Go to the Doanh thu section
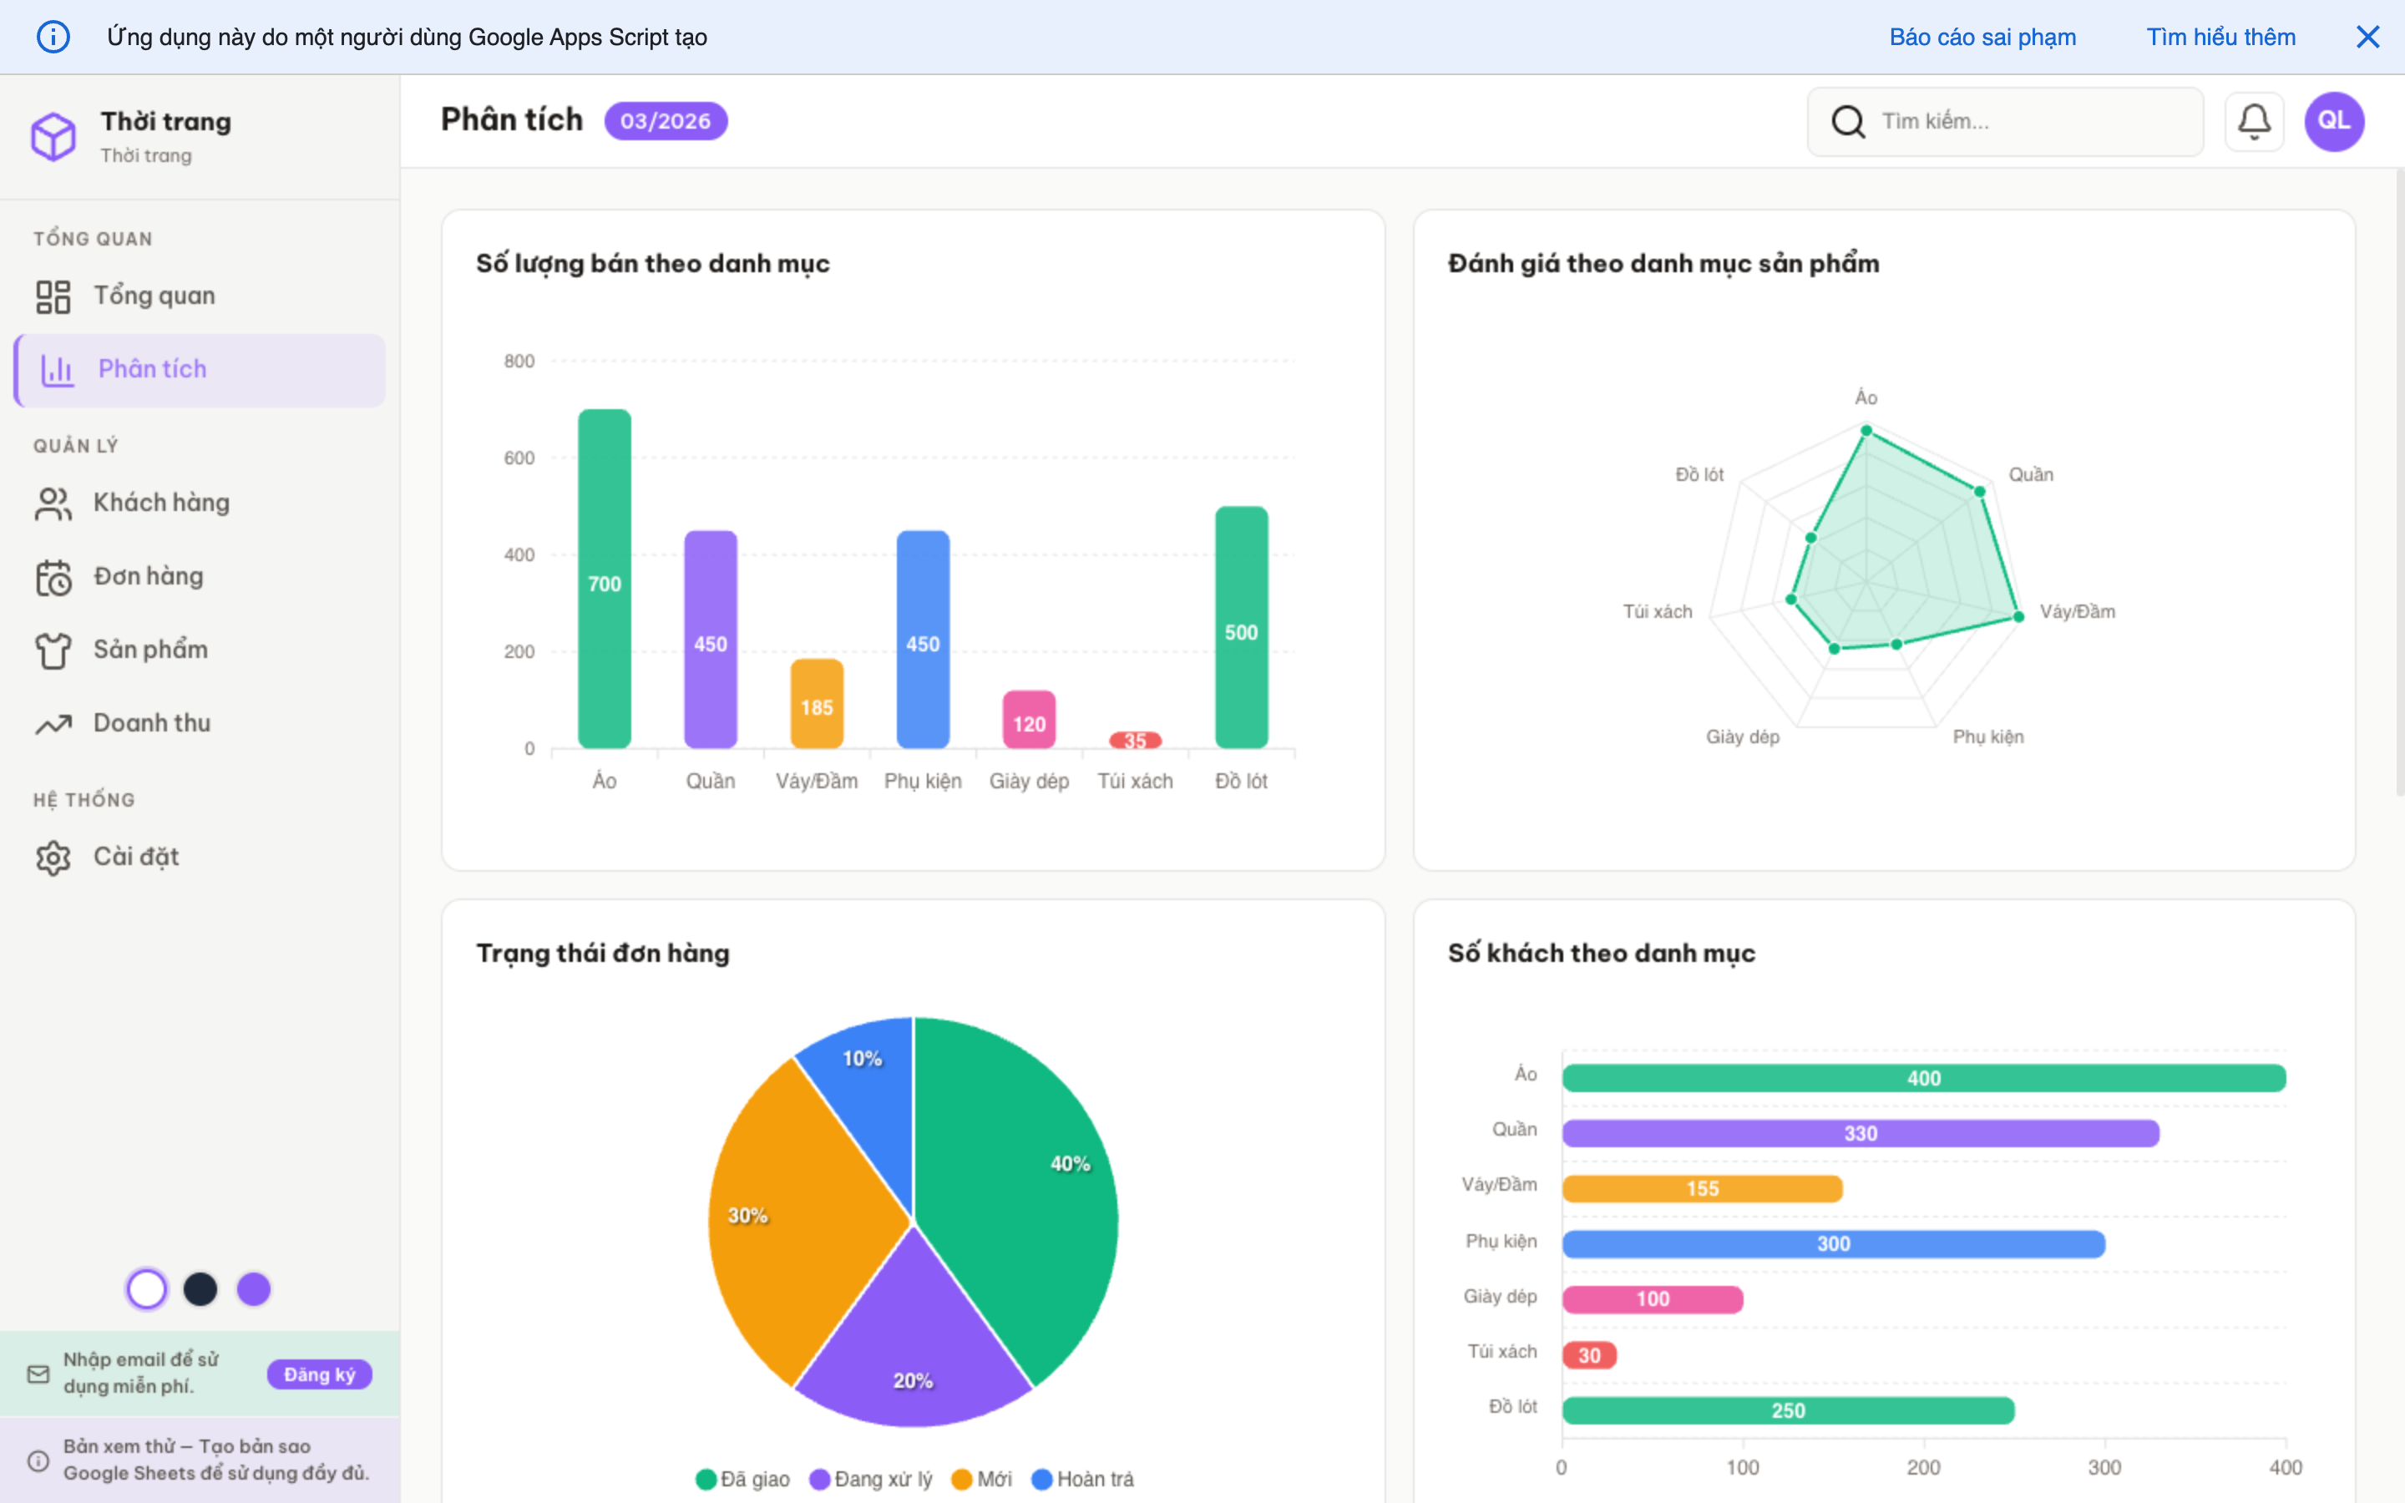 [x=152, y=724]
